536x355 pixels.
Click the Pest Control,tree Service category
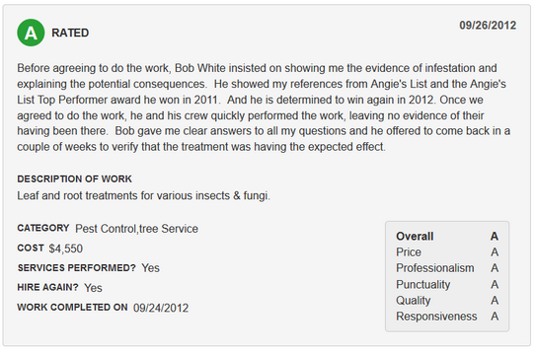coord(136,229)
